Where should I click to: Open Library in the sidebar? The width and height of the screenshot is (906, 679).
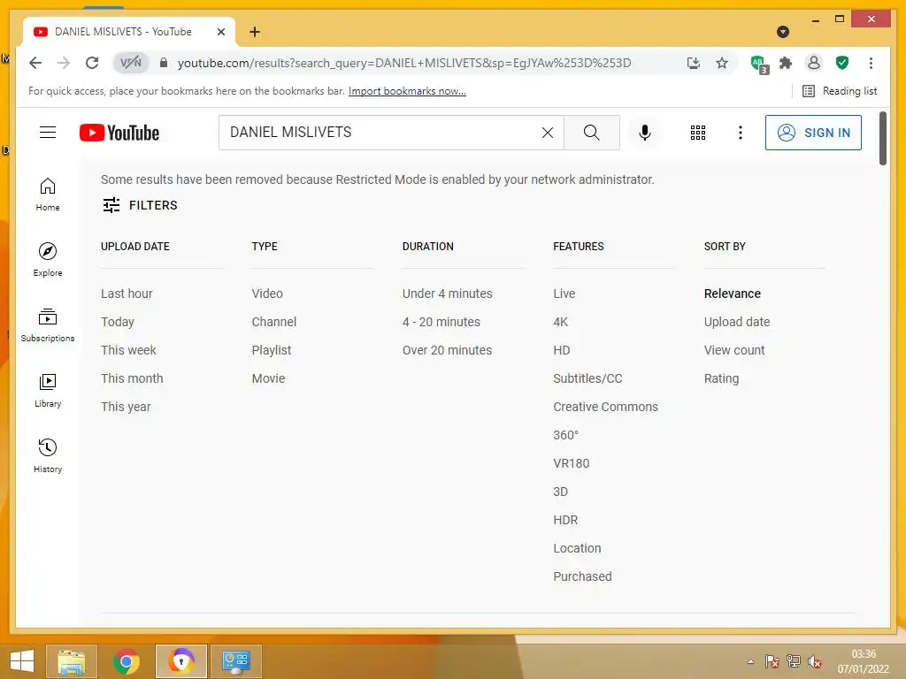click(x=48, y=391)
